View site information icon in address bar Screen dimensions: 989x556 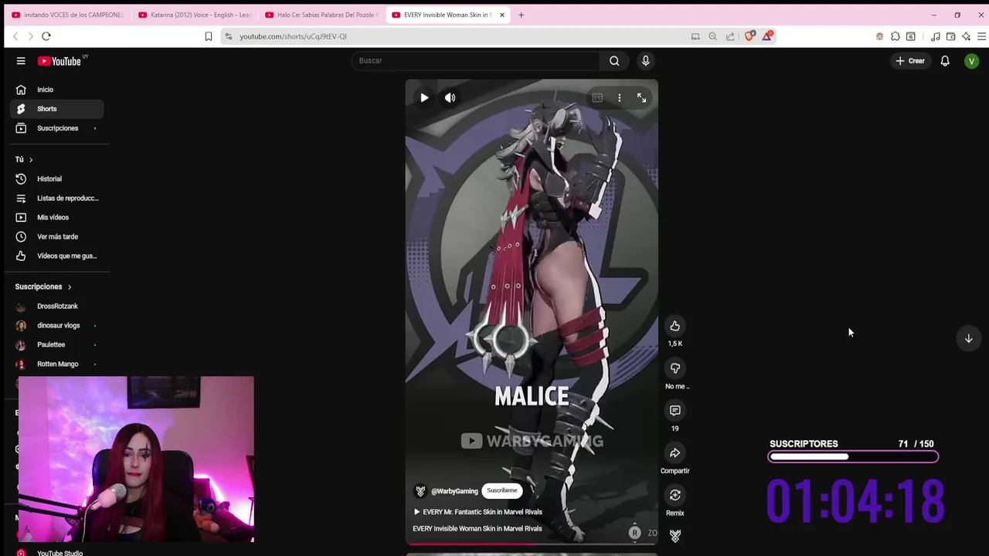[x=228, y=36]
